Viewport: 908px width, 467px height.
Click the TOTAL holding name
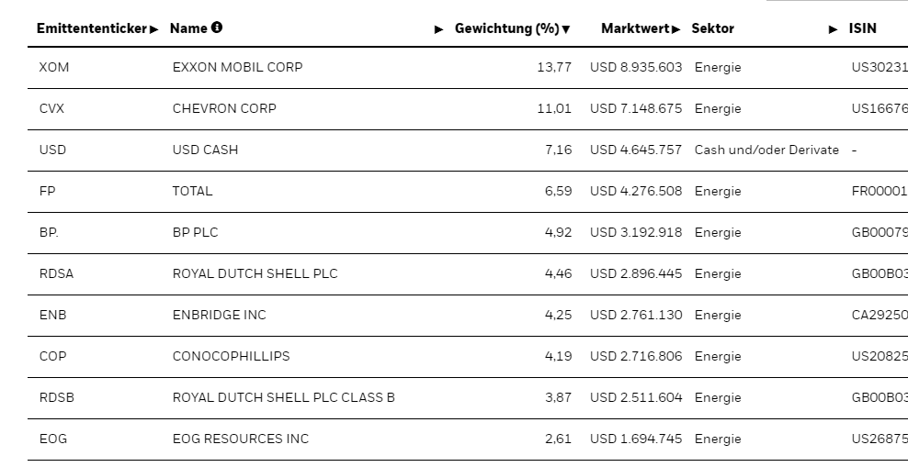click(x=192, y=191)
